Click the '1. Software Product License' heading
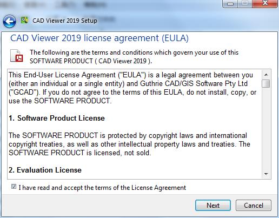This screenshot has width=279, height=218. (x=57, y=118)
